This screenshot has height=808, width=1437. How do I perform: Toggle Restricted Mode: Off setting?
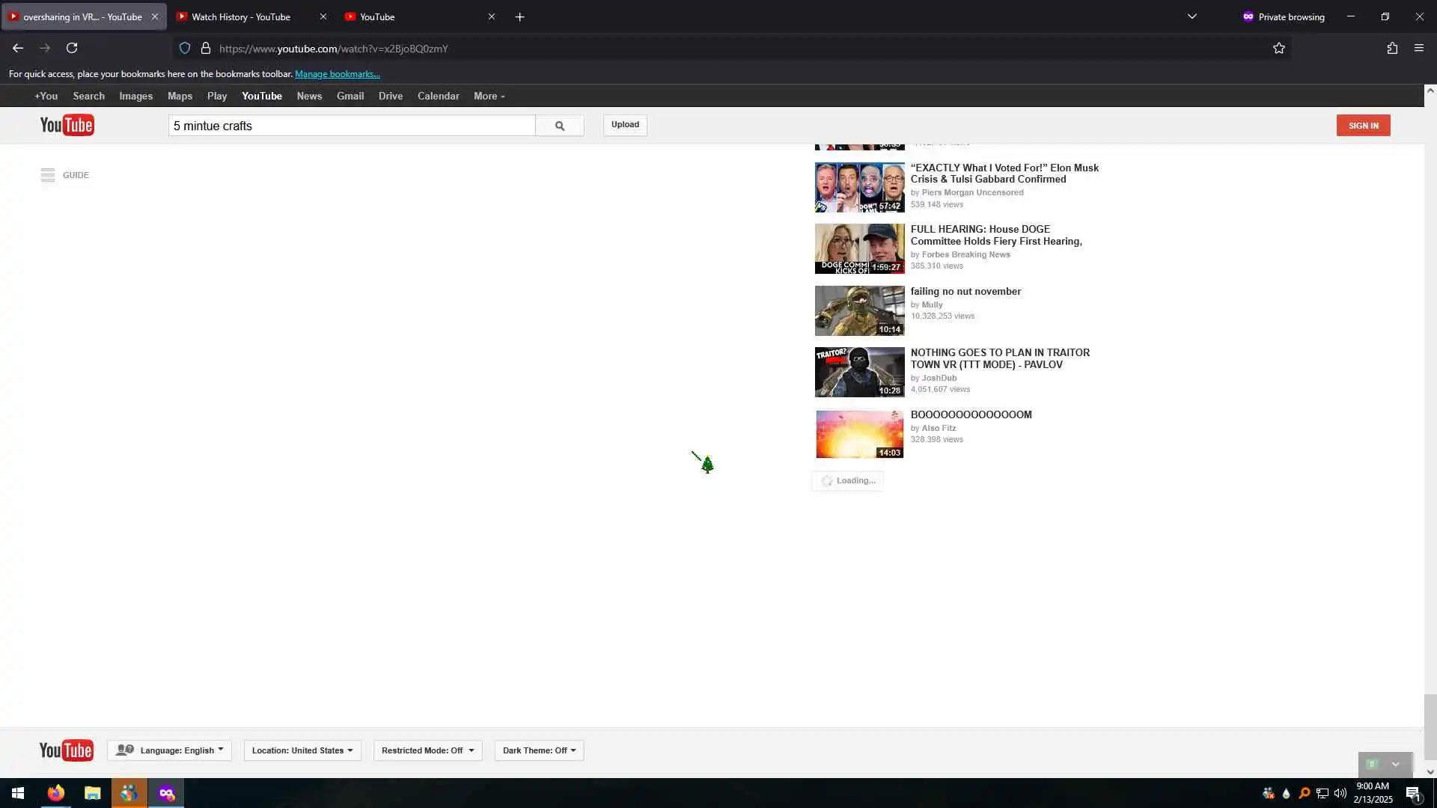(x=427, y=750)
